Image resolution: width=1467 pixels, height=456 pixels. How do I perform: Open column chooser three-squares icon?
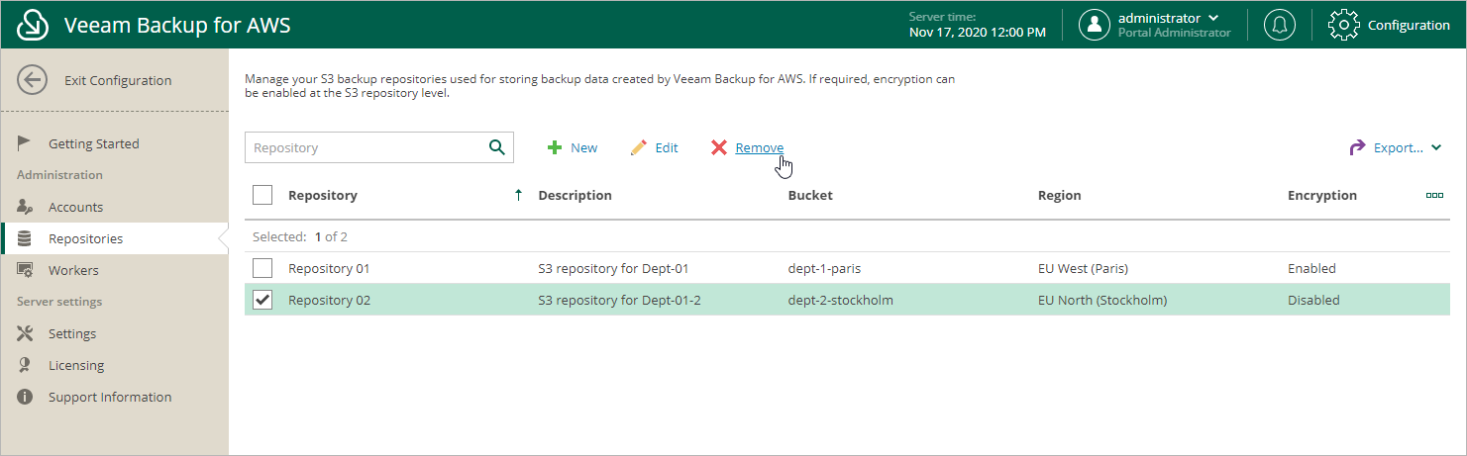(x=1434, y=195)
